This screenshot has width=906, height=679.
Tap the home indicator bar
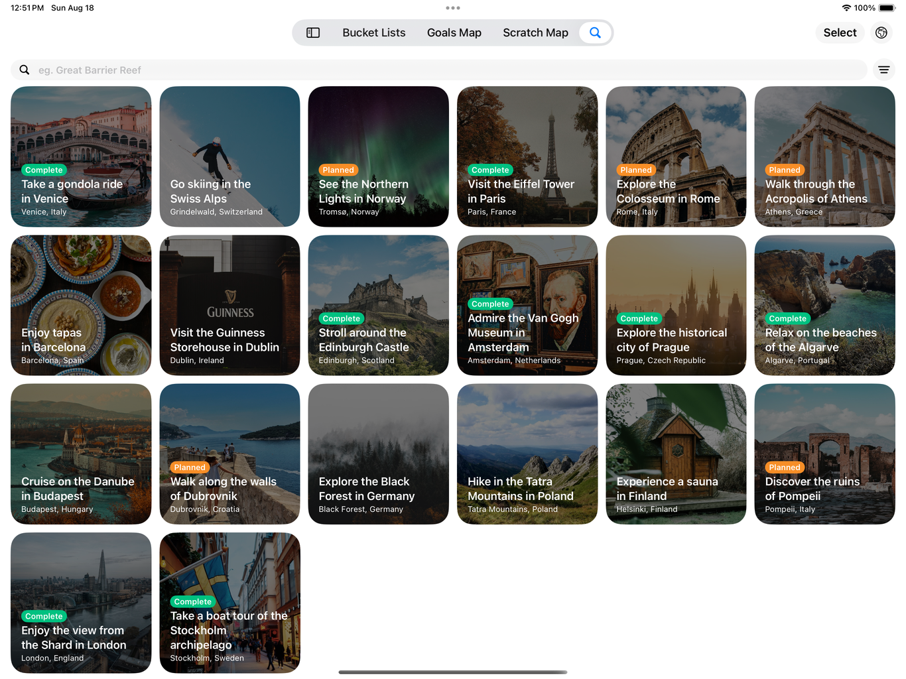(x=453, y=672)
